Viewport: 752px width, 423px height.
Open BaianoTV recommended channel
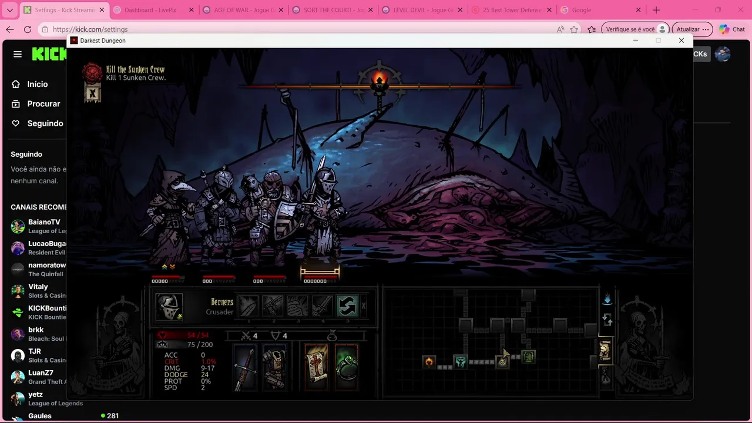click(38, 226)
